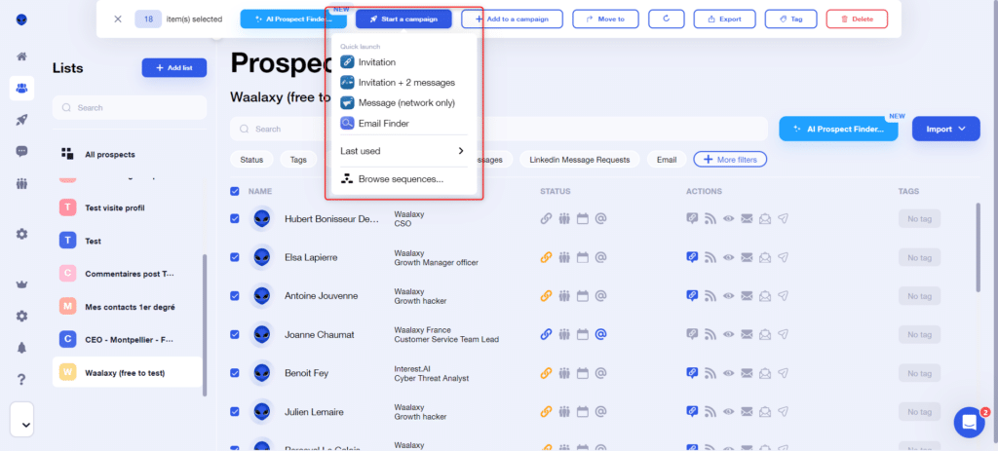This screenshot has height=451, width=998.
Task: Open the notifications bell in the sidebar
Action: tap(21, 348)
